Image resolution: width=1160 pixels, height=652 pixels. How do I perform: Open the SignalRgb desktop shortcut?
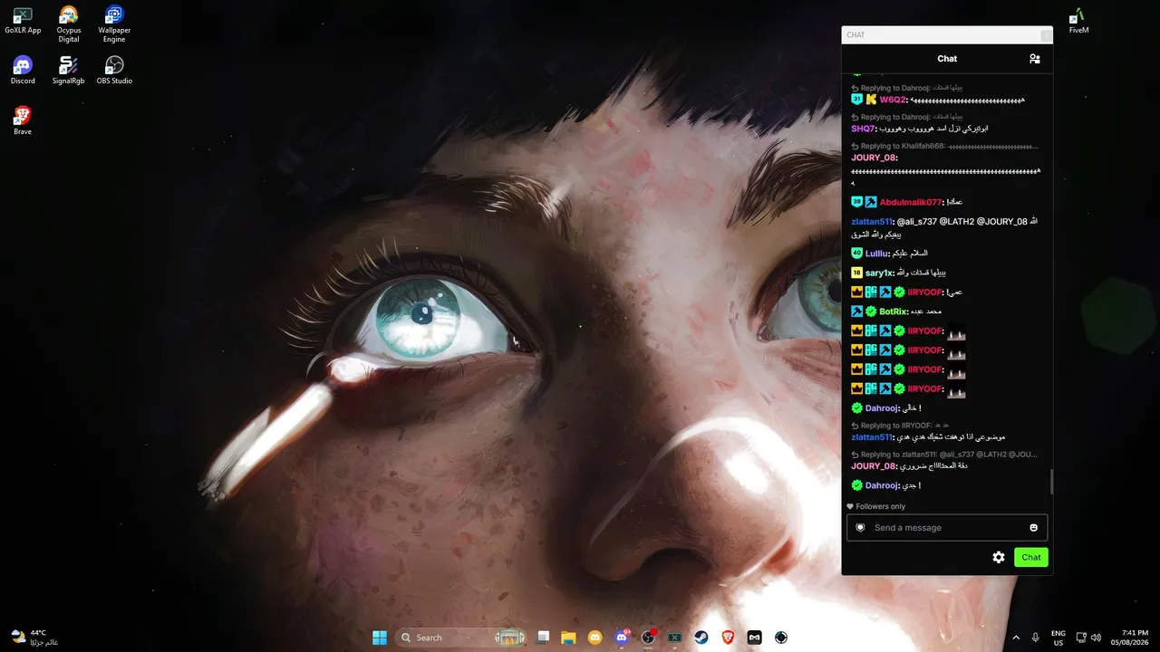(68, 71)
